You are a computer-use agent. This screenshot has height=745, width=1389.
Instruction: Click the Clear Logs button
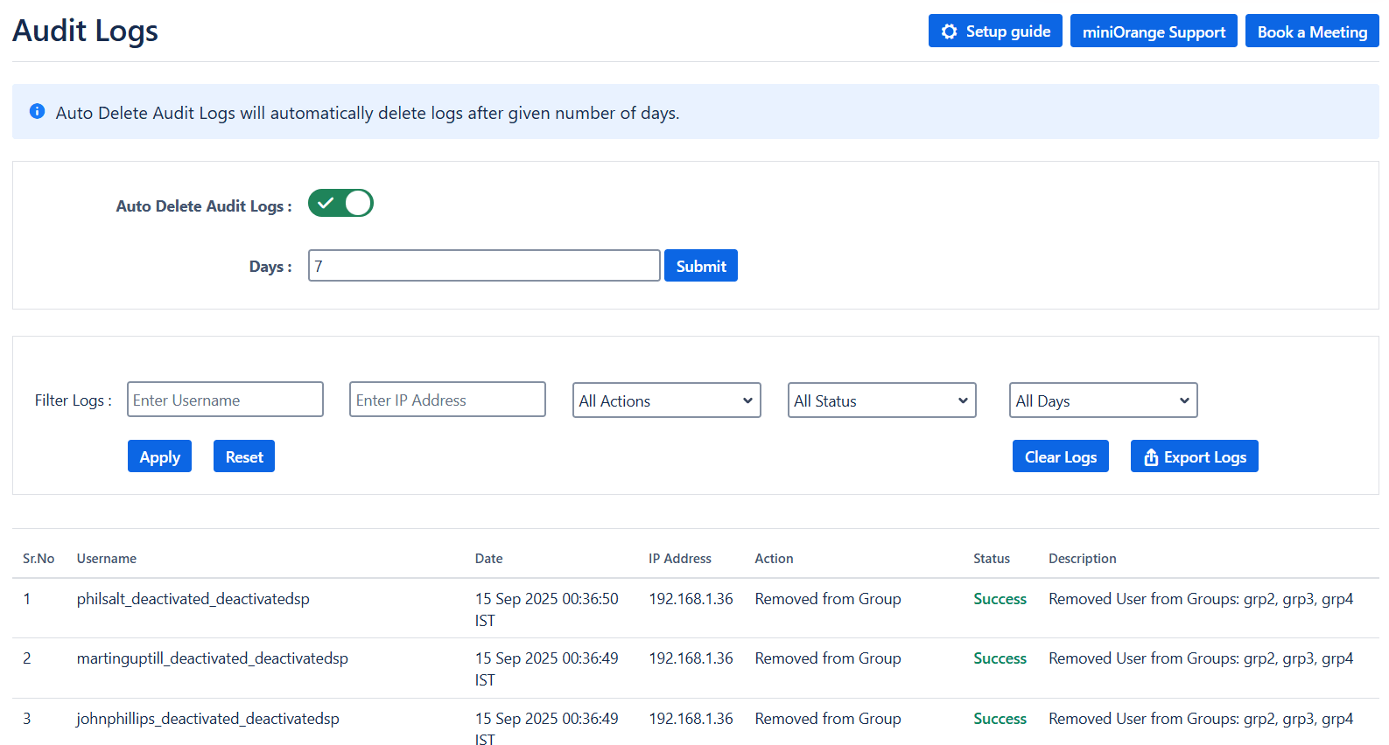click(x=1060, y=456)
